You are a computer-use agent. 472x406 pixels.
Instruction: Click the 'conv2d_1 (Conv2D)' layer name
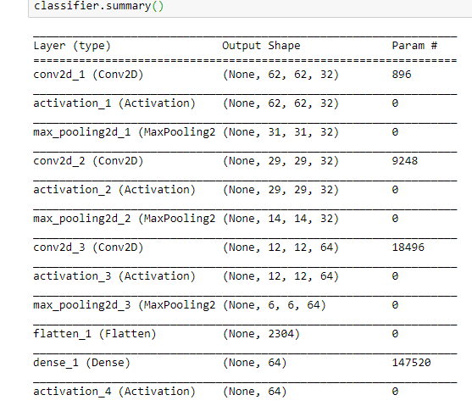(88, 75)
